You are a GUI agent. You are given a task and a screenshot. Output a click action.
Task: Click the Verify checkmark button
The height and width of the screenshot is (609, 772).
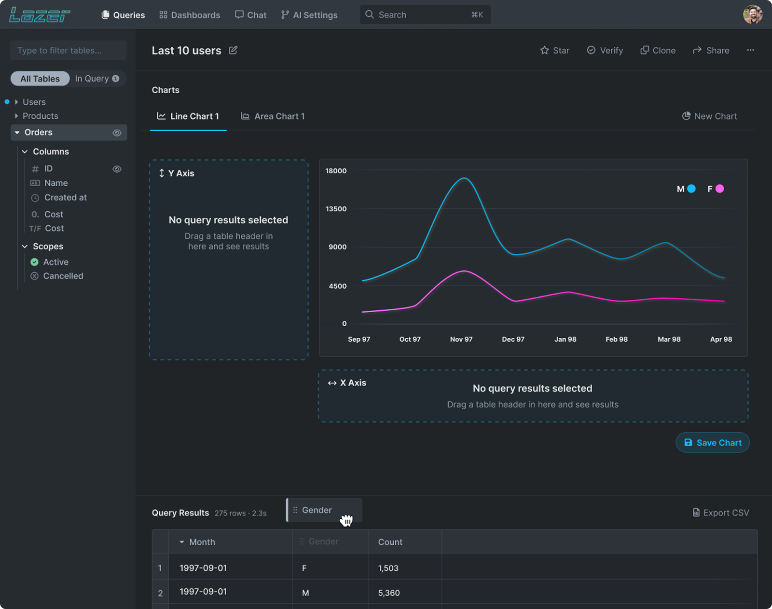pos(605,50)
